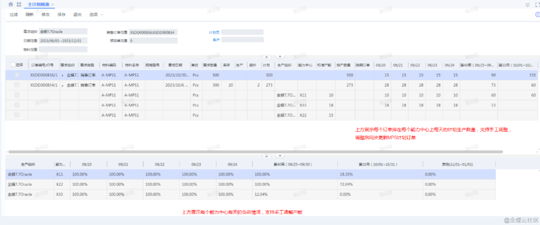Click the 19.35% load cell for X11
Screen dimensions: 540x225
[x=380, y=174]
